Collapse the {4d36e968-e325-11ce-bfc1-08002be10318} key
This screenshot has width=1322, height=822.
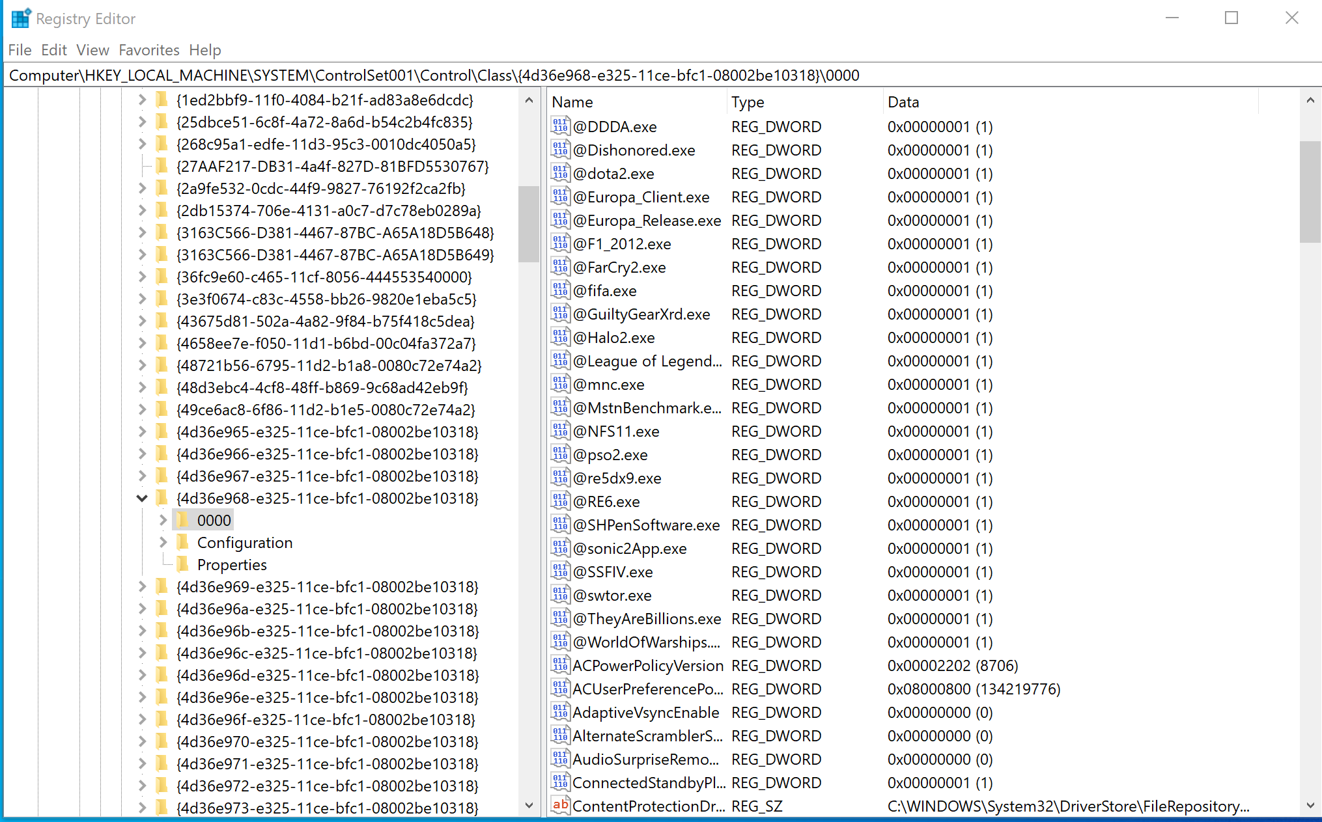pos(142,499)
